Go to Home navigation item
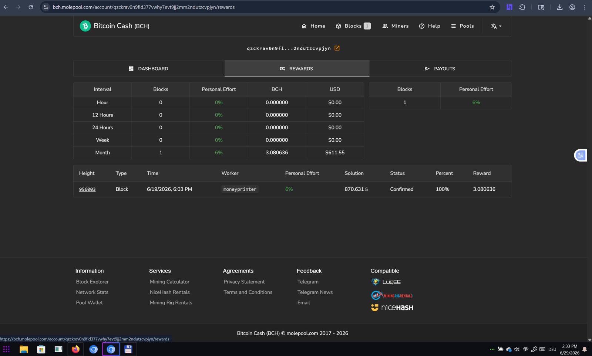This screenshot has width=592, height=356. tap(313, 26)
